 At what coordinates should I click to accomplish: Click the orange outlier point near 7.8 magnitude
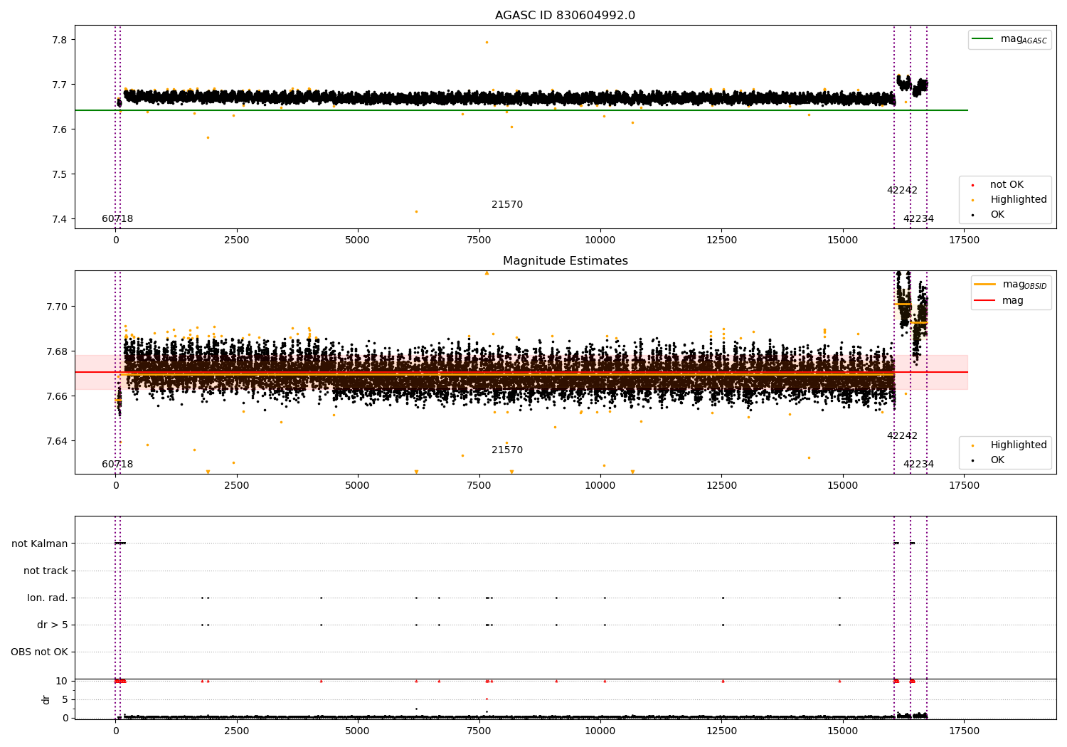[x=487, y=42]
